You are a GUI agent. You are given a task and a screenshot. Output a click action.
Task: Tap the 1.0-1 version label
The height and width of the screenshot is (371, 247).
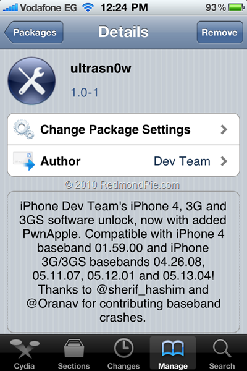(85, 93)
